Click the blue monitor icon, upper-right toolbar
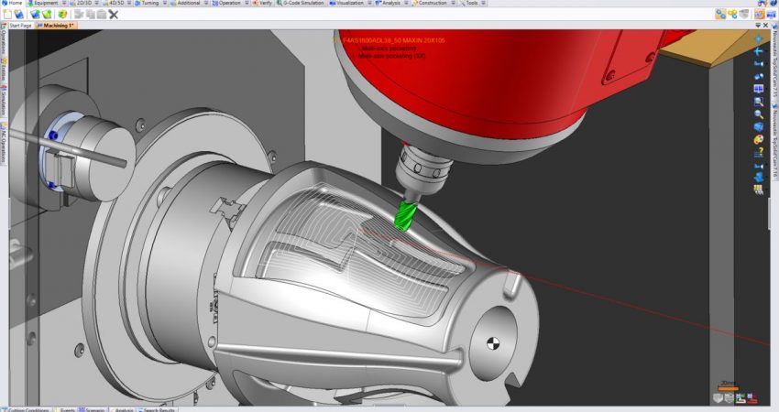Screen dimensions: 779x412 pos(772,15)
